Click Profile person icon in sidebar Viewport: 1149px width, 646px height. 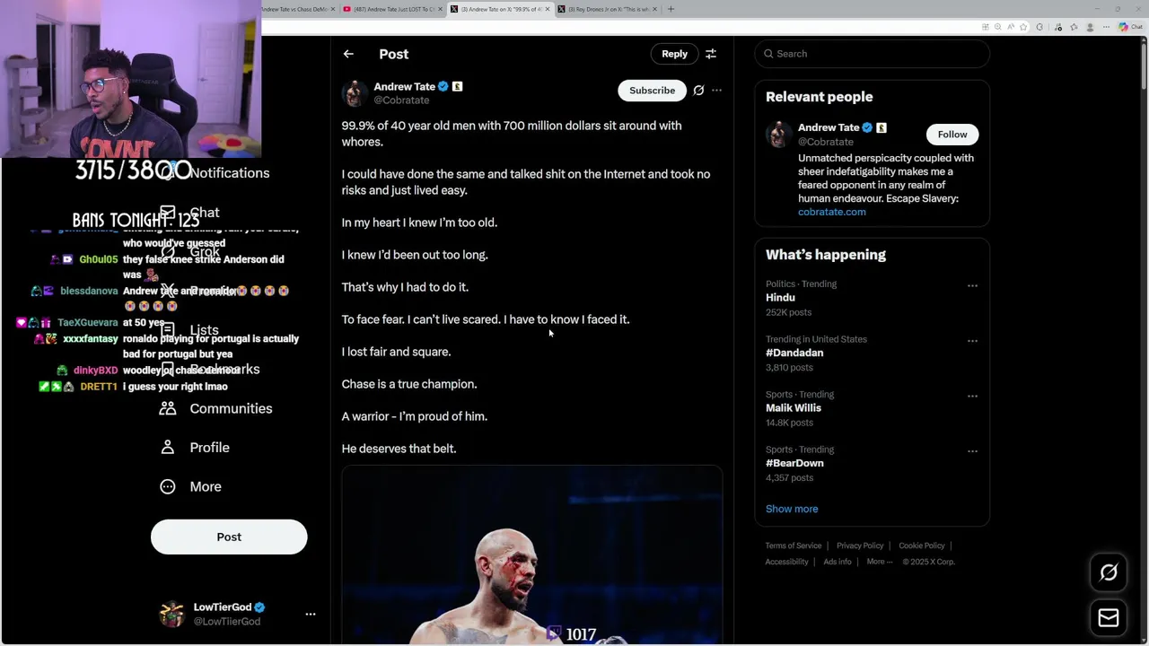pos(168,448)
